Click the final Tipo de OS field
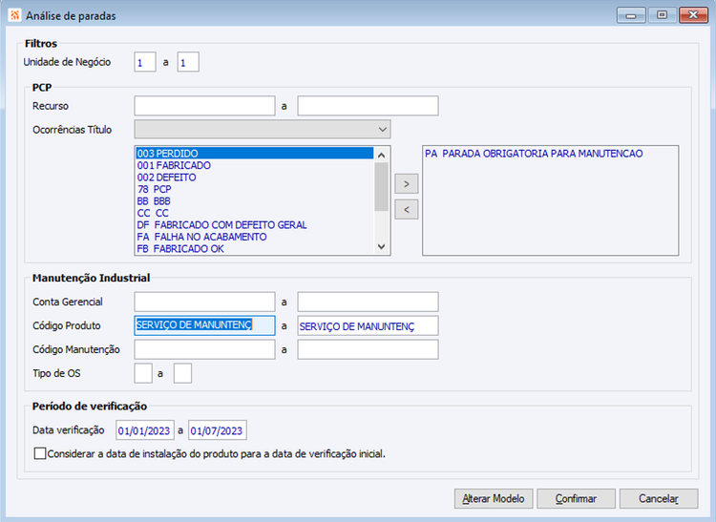Viewport: 716px width, 522px height. point(182,373)
